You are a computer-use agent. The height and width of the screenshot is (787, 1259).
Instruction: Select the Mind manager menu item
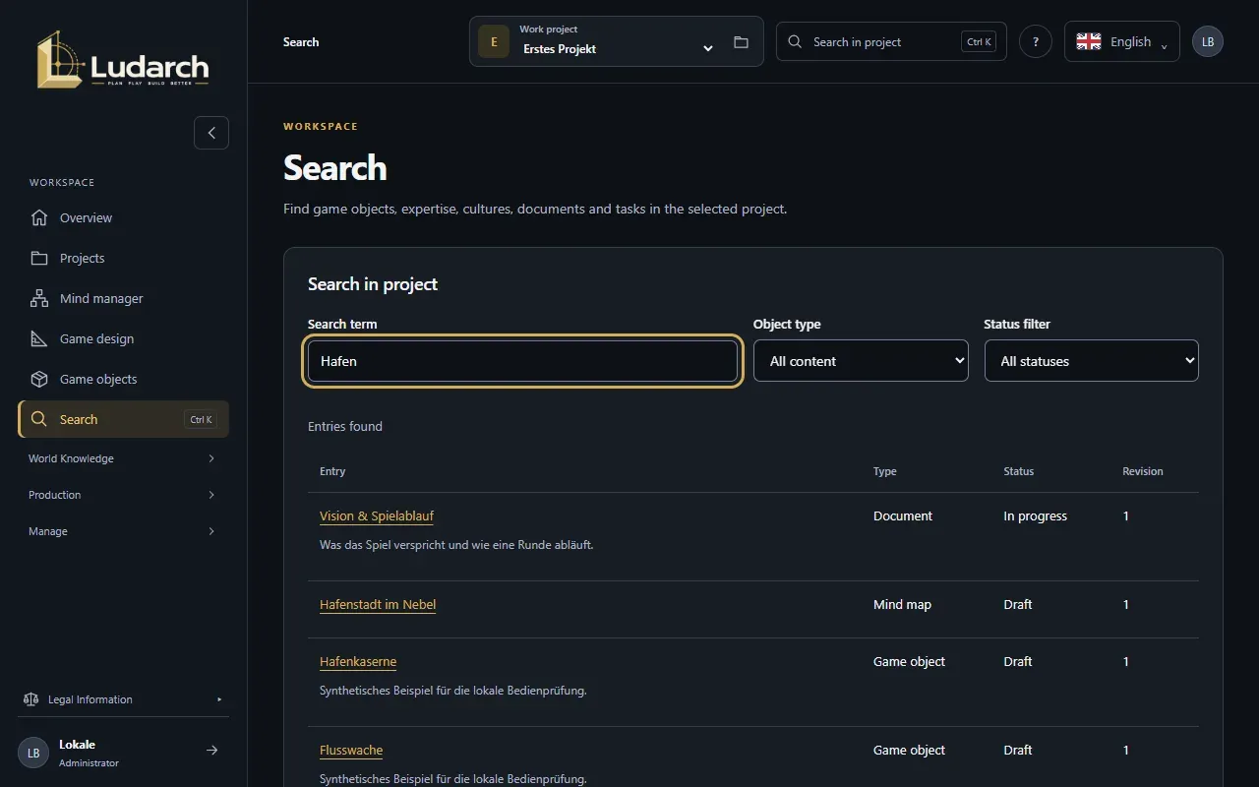point(123,298)
